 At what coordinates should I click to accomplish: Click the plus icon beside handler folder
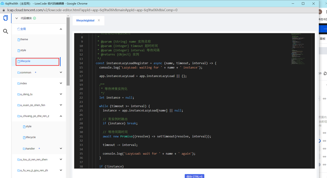[39, 148]
